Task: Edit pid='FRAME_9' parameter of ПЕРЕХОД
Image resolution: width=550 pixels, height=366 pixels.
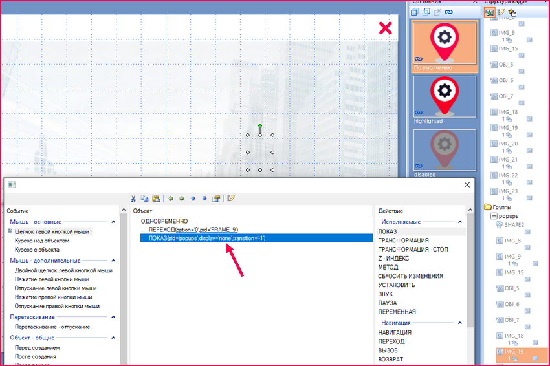Action: (x=219, y=230)
